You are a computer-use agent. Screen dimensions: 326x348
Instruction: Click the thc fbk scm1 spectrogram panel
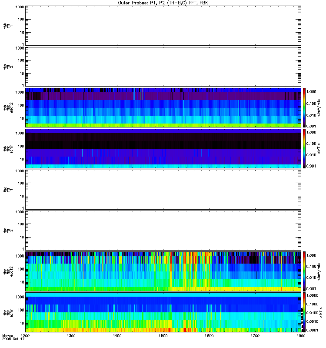[163, 312]
